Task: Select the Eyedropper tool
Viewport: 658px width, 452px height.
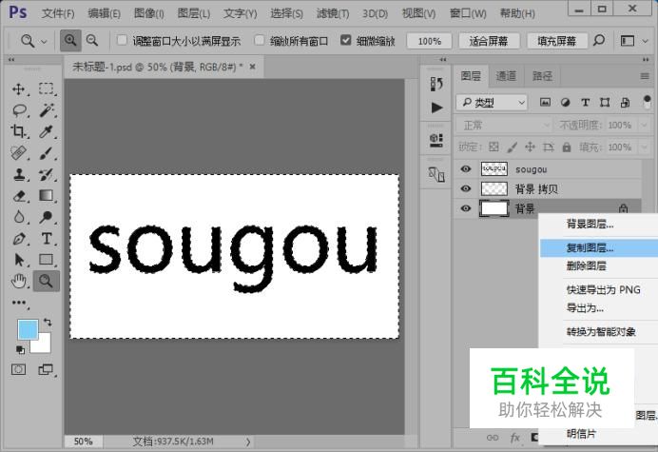Action: coord(46,131)
